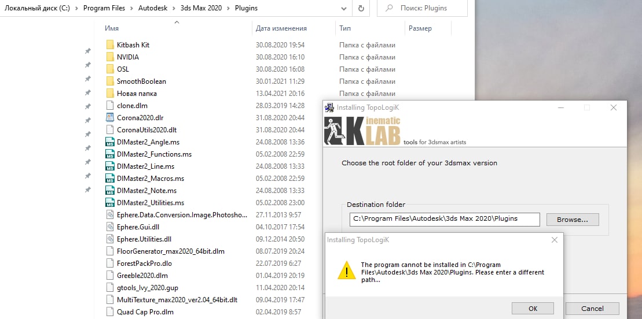Image resolution: width=642 pixels, height=319 pixels.
Task: Click the Новая папка folder icon
Action: [110, 93]
